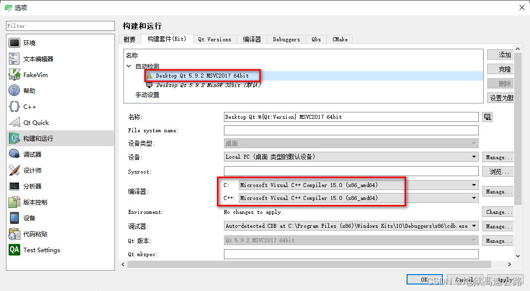Switch to the 概要 tab
Viewport: 530px width, 291px height.
pyautogui.click(x=130, y=39)
